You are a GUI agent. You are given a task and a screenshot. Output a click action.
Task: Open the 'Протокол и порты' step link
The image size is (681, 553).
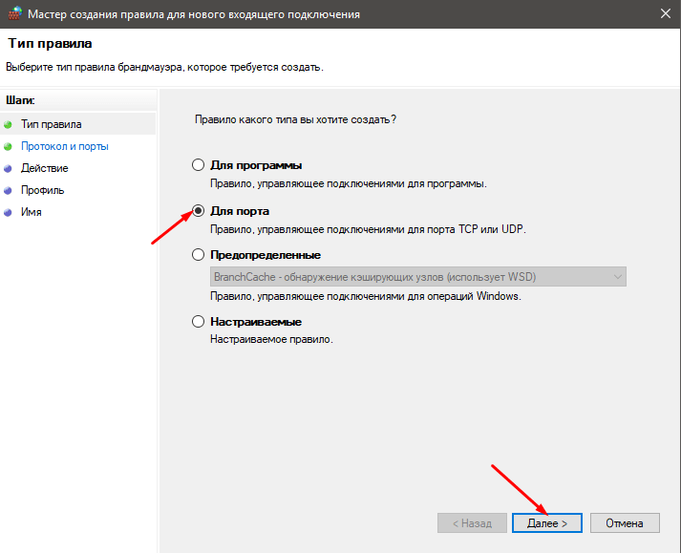(x=65, y=146)
